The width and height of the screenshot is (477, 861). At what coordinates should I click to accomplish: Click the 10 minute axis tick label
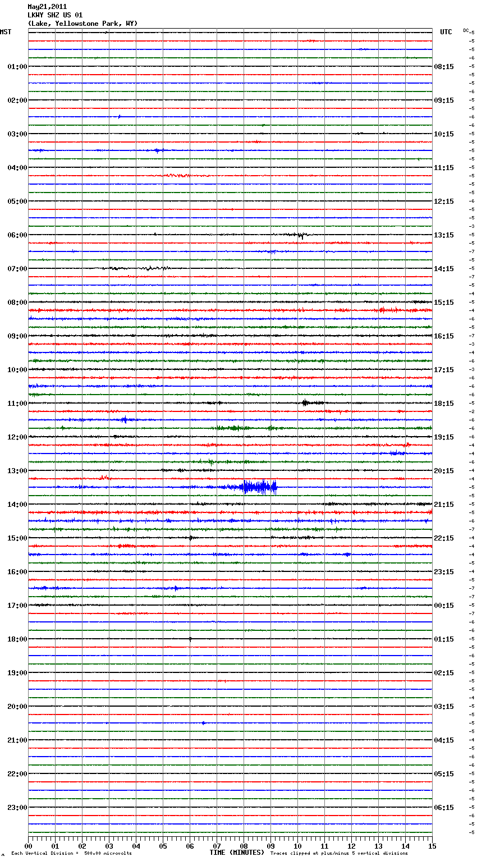pos(297,846)
